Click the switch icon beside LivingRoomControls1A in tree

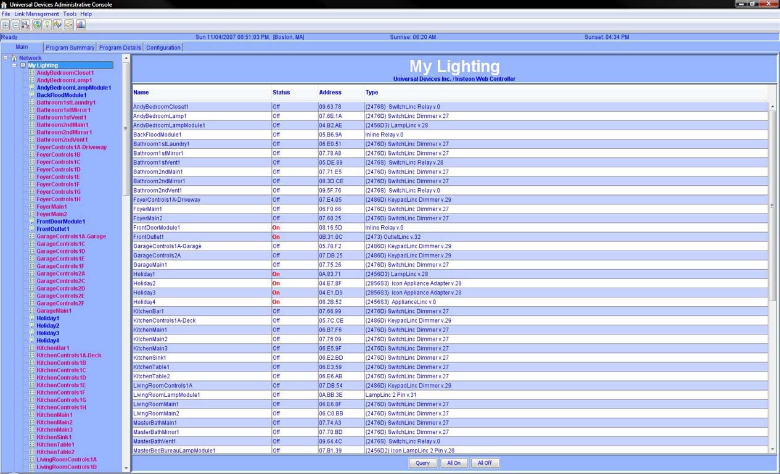pos(32,460)
